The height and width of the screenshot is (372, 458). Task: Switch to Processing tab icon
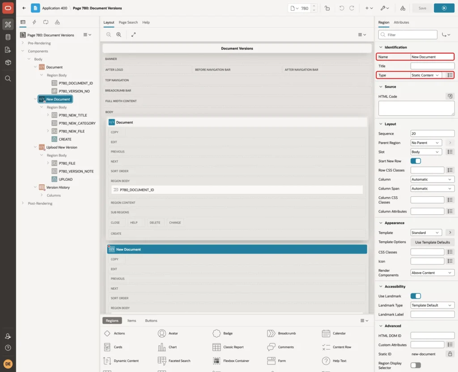click(46, 22)
